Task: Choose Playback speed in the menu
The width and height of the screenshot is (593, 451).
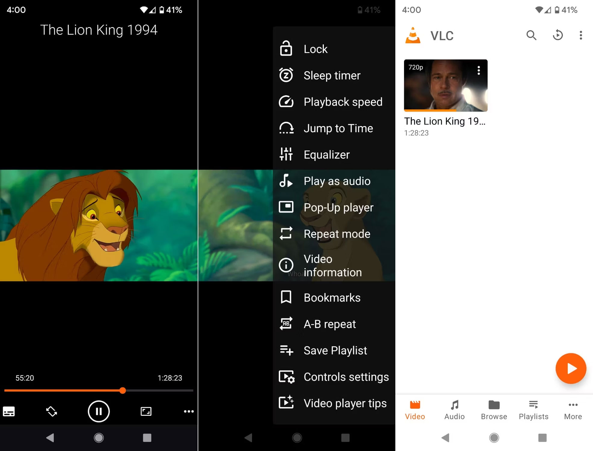Action: pos(334,102)
